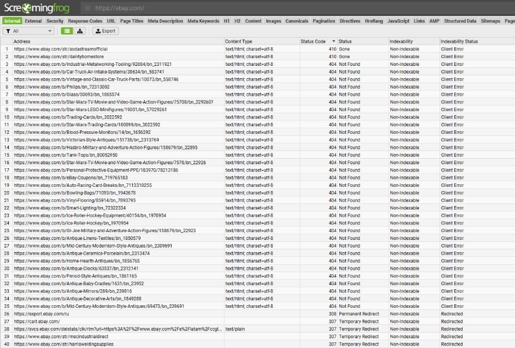Viewport: 515px width, 348px height.
Task: Select the Vinyl-Flooring URL row
Action: [75, 200]
